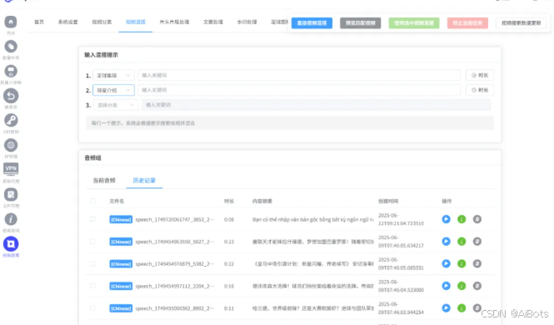Click file name speech_1749454997112_2204_2
The height and width of the screenshot is (325, 554).
(x=175, y=286)
